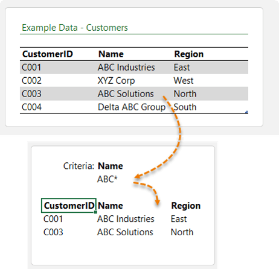Screen dimensions: 279x269
Task: Select the South region cell
Action: click(185, 107)
